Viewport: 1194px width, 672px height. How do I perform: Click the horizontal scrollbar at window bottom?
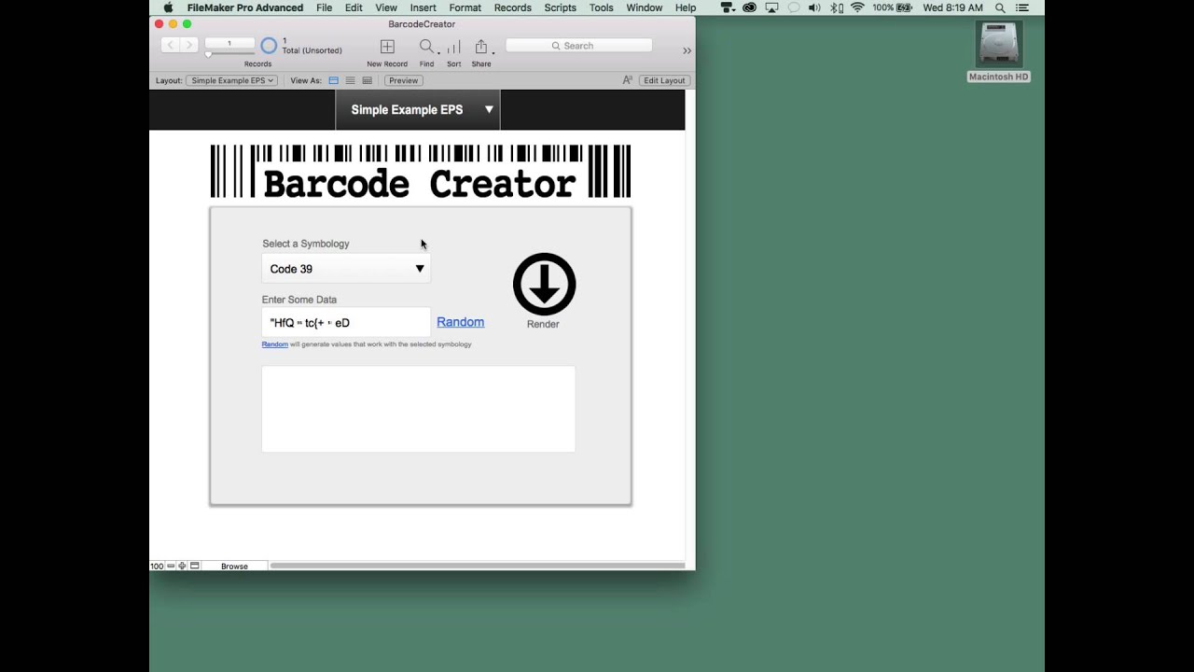point(477,566)
